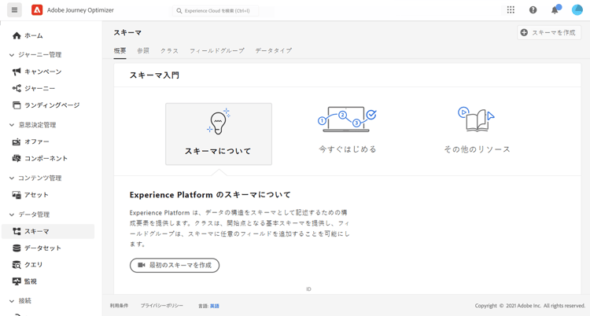Click the ランディングページ page icon
Image resolution: width=590 pixels, height=316 pixels.
pos(17,105)
